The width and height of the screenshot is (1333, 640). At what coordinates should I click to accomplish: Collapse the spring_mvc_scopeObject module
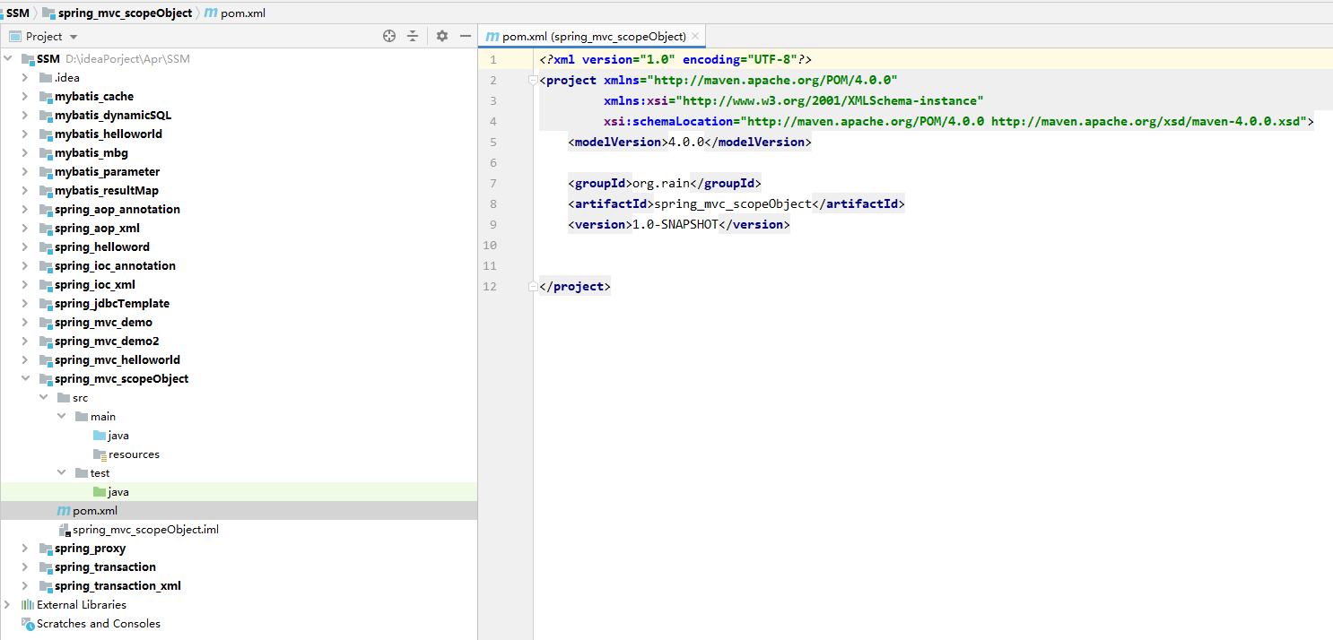26,379
